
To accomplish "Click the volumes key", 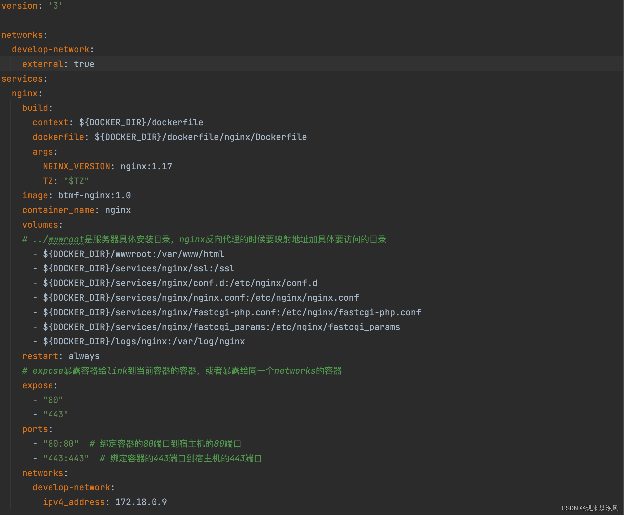I will (x=40, y=225).
